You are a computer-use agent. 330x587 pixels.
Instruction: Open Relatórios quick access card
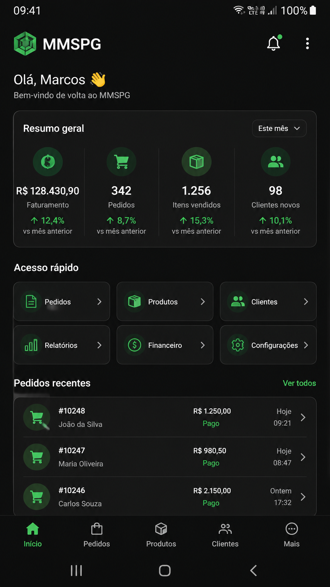[62, 345]
